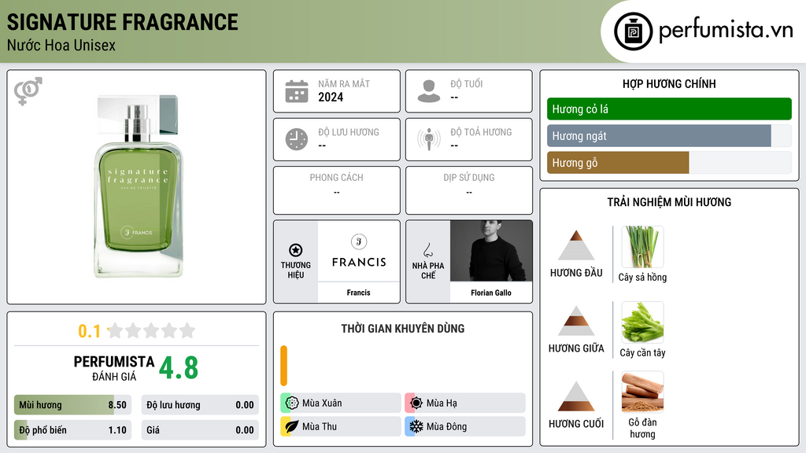Click the person icon beside Độ tuổi
The width and height of the screenshot is (806, 453).
coord(429,91)
